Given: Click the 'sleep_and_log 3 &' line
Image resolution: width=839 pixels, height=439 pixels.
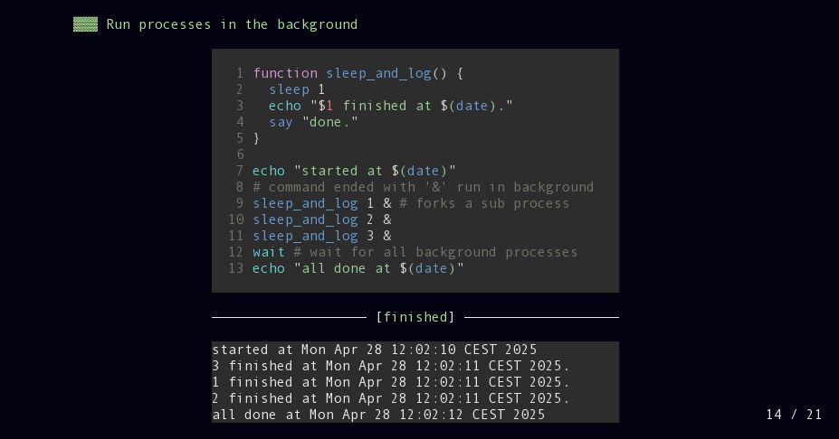Looking at the screenshot, I should (x=322, y=236).
